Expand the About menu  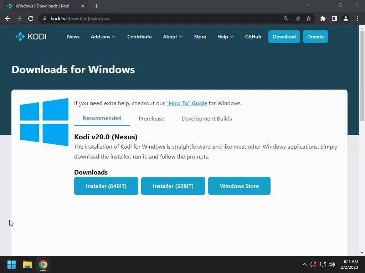[x=173, y=37]
